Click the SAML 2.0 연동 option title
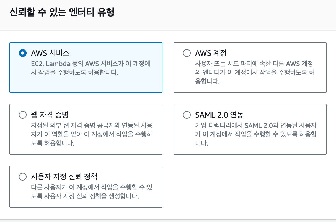The width and height of the screenshot is (336, 222). (219, 115)
